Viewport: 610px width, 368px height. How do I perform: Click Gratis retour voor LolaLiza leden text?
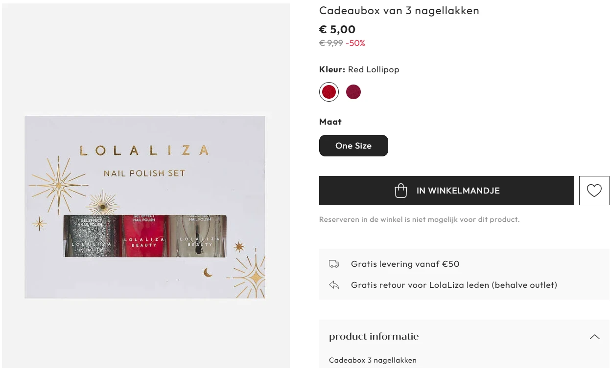[454, 285]
